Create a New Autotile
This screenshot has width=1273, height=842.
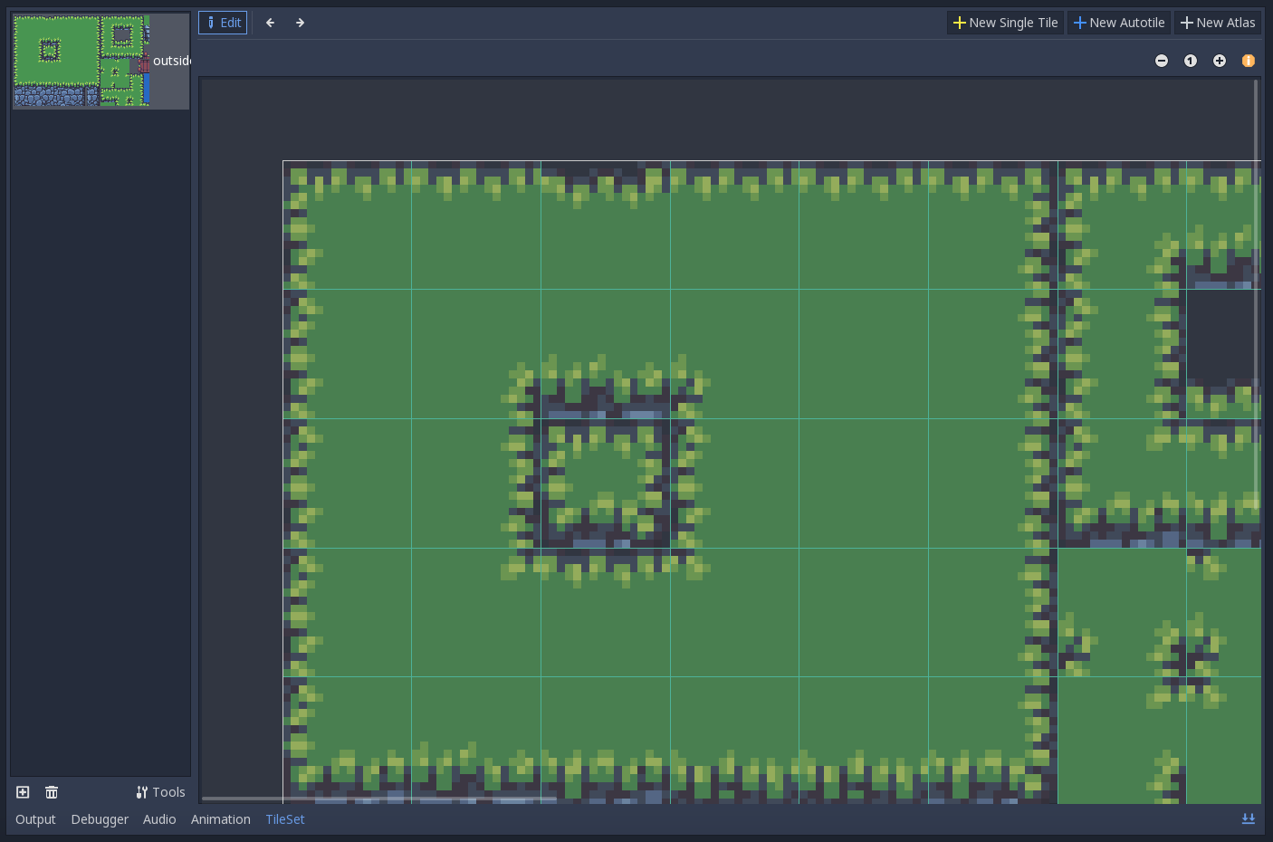[1118, 22]
